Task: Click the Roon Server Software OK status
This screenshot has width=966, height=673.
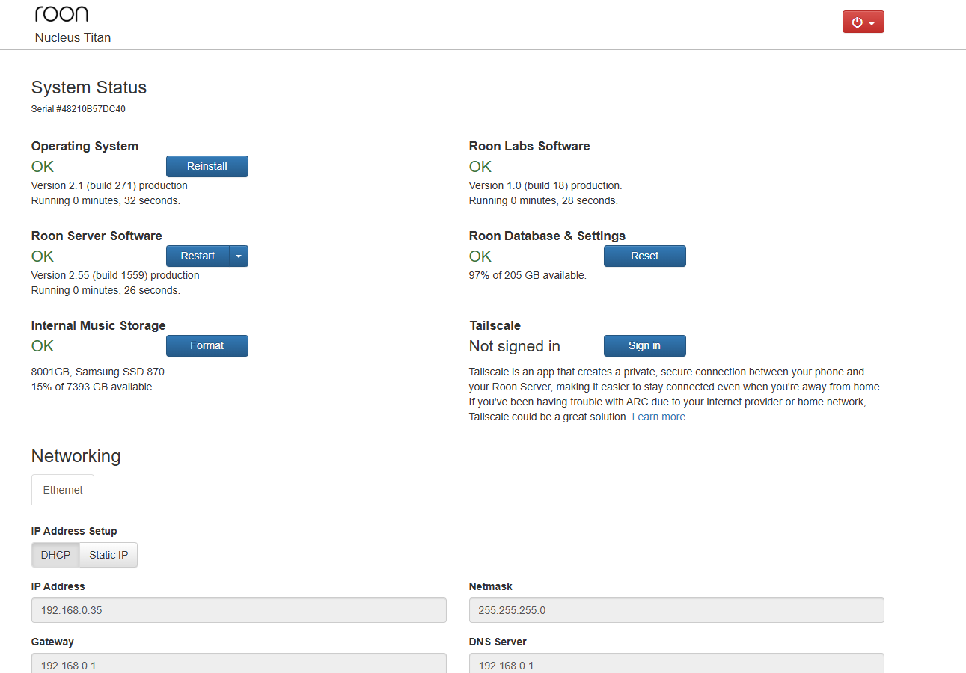Action: point(43,256)
